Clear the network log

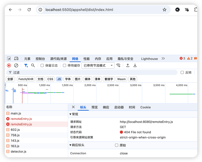point(16,65)
